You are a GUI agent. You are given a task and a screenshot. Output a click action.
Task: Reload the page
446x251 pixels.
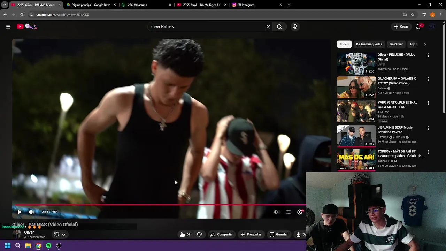(22, 15)
